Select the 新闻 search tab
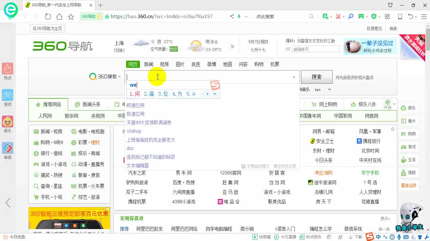Screen dimensions: 430x241 click(149, 64)
